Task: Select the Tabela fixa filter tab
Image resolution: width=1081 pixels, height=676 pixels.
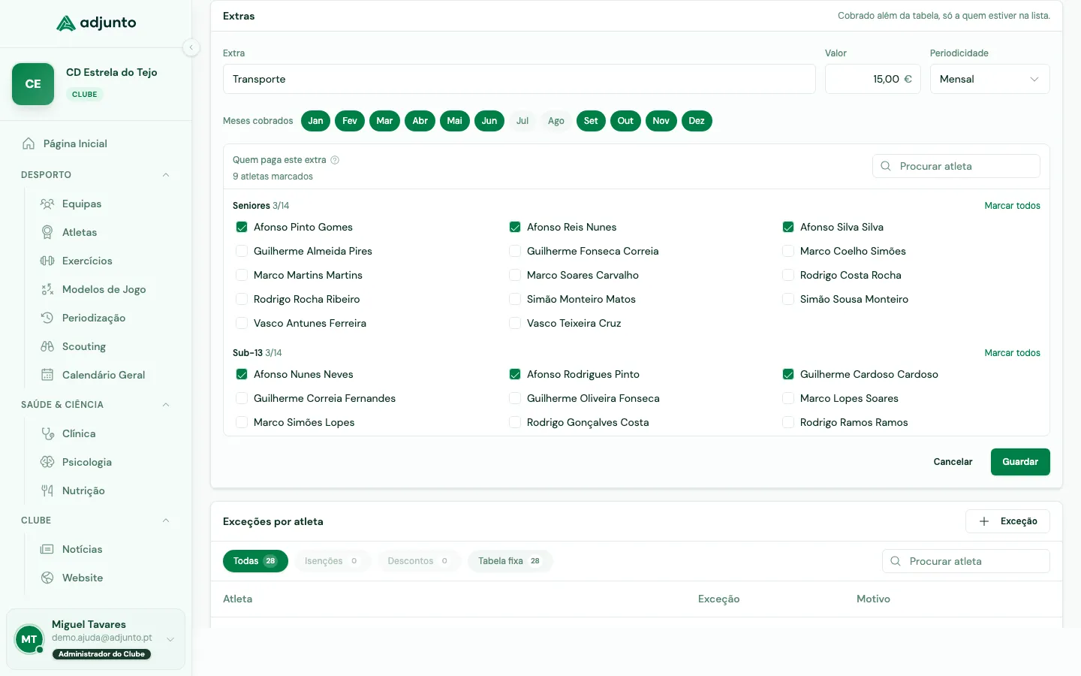Action: (x=510, y=561)
